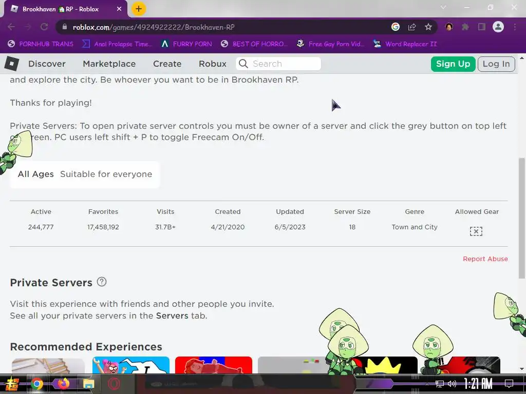Open the Discover menu item
This screenshot has width=526, height=394.
[47, 64]
